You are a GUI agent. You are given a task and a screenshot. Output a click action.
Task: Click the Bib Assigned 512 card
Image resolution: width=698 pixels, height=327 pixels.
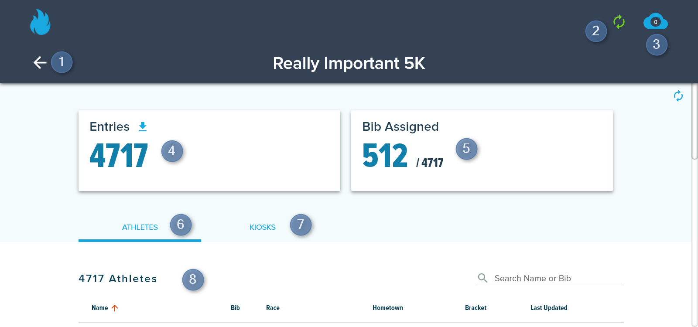[x=482, y=150]
